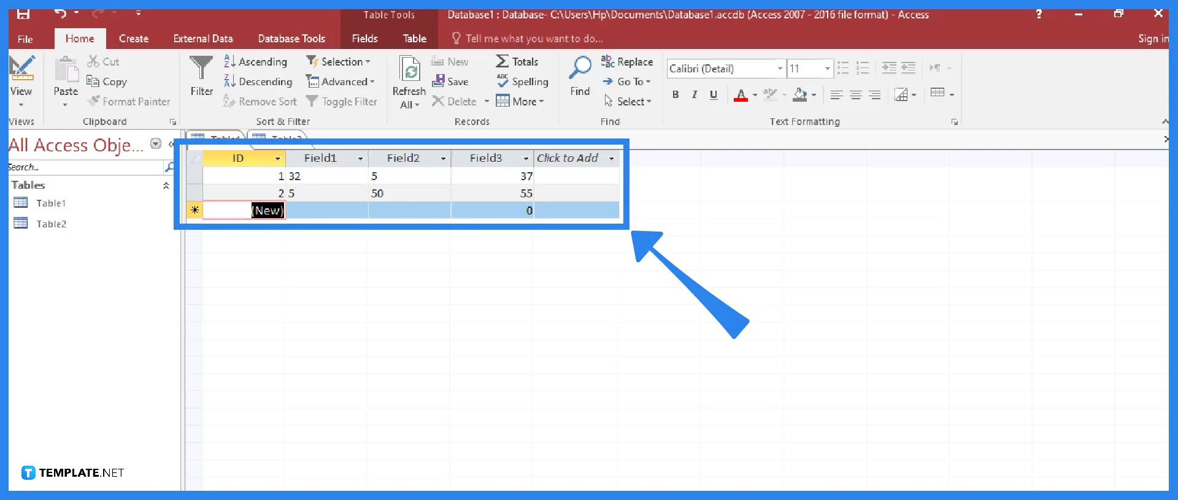Open the Select dropdown in Find group
Screen dimensions: 1178x500
pyautogui.click(x=628, y=102)
